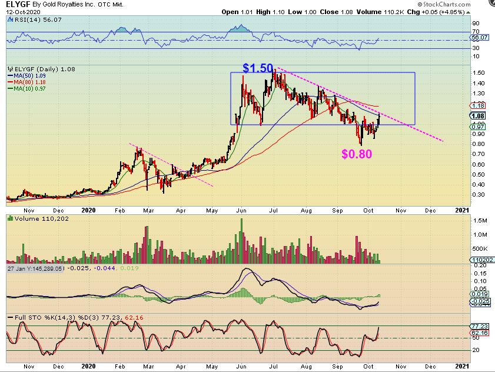Click the red MA(80) legend line swatch
Screen dimensions: 495x372
10,82
